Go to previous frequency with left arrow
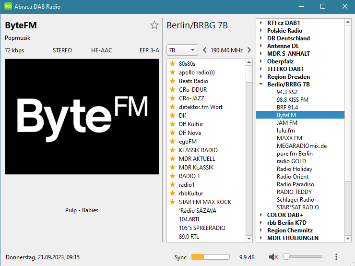The width and height of the screenshot is (355, 266). (x=204, y=50)
